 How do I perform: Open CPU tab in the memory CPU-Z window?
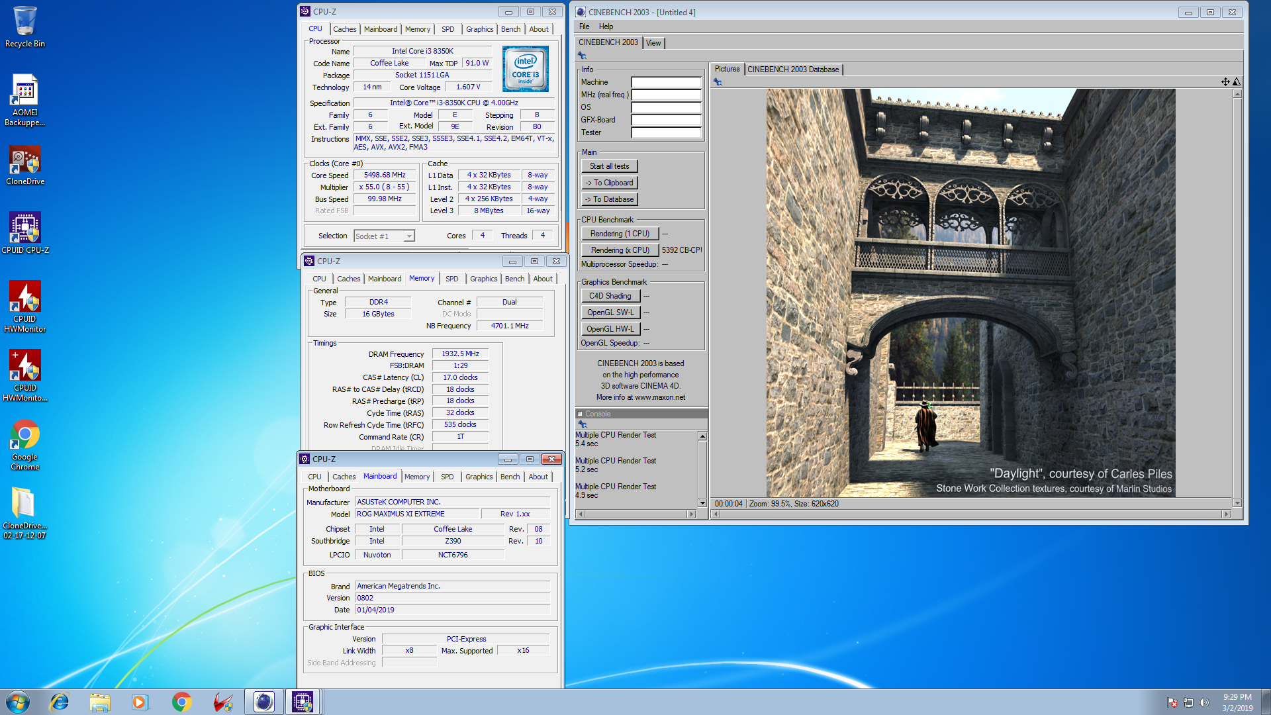[x=319, y=279]
